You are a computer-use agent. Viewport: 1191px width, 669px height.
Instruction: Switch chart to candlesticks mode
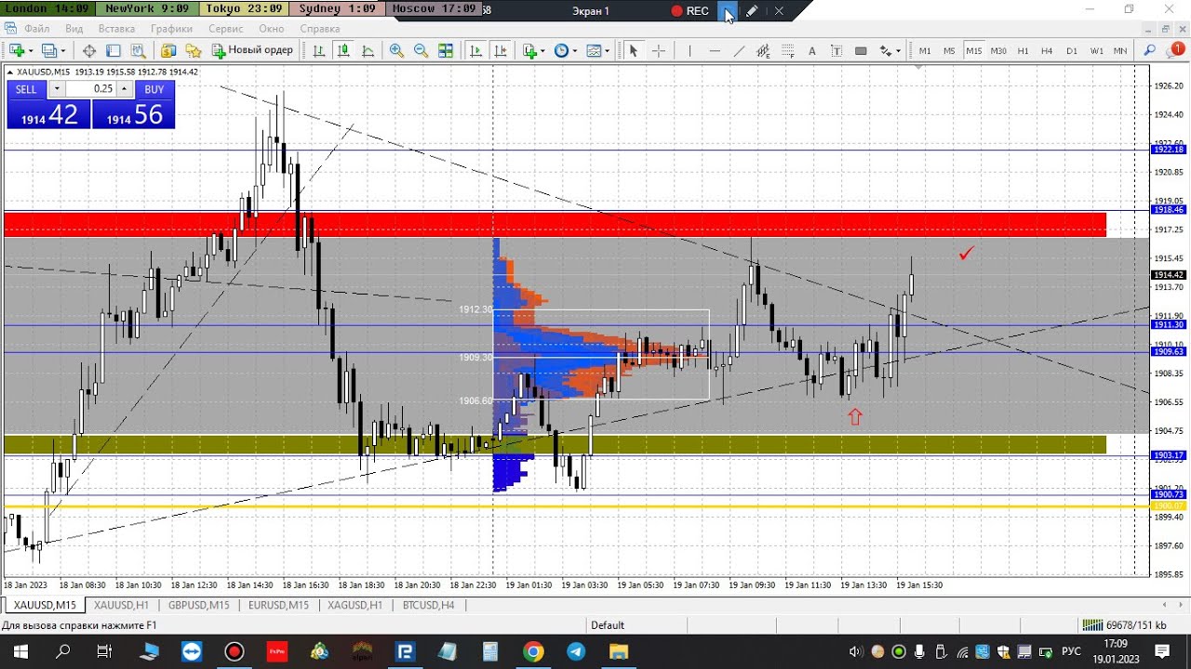point(343,50)
